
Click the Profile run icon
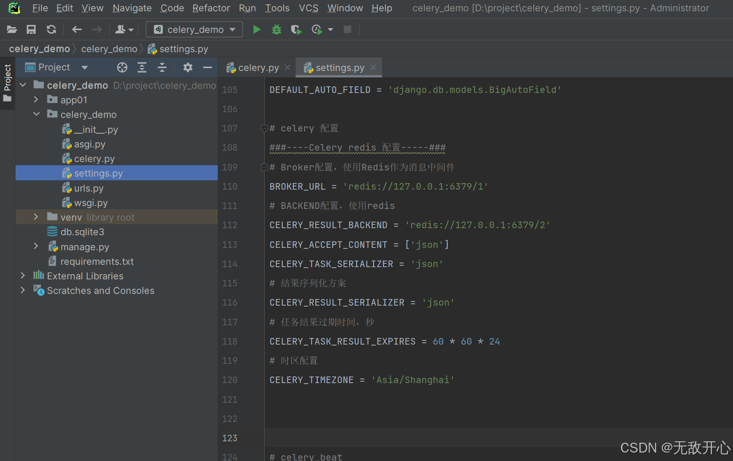(x=317, y=30)
